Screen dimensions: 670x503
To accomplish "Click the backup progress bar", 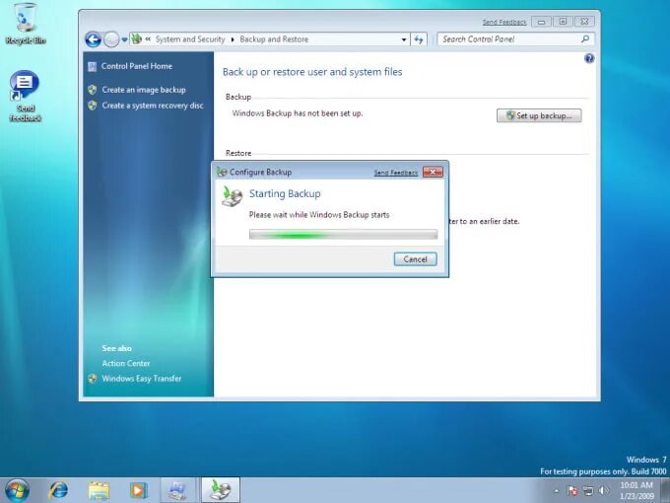I will 343,235.
